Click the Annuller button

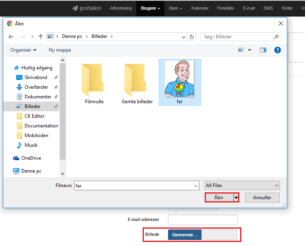click(262, 198)
